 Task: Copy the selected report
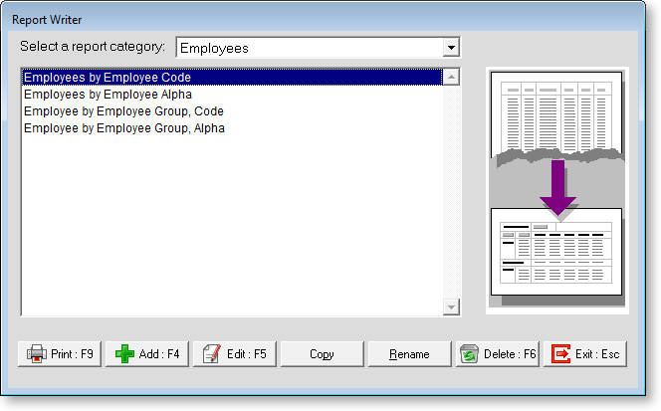[322, 353]
